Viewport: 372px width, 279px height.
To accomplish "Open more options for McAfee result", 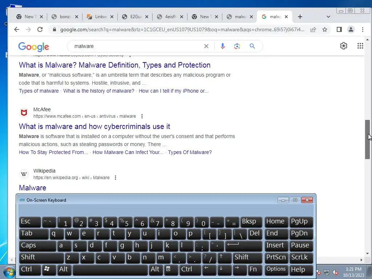I will tap(142, 116).
